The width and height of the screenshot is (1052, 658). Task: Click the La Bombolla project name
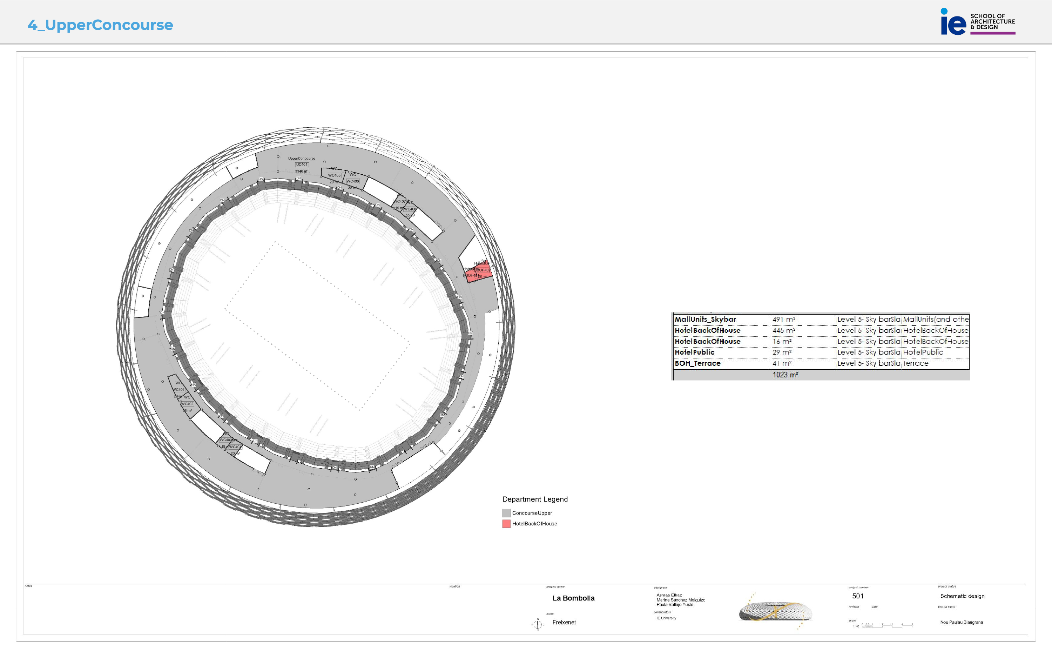point(573,598)
